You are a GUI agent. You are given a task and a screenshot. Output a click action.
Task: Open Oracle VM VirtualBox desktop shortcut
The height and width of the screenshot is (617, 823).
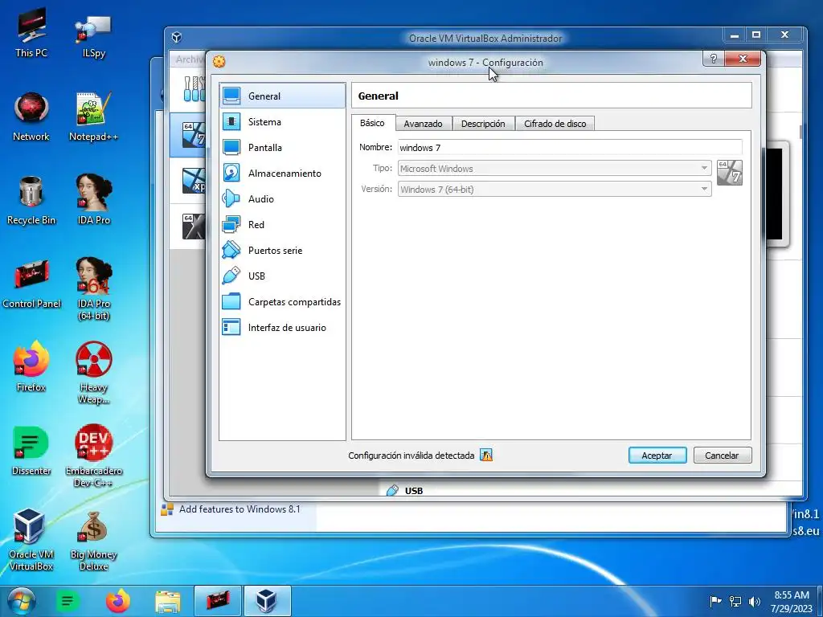(x=31, y=539)
